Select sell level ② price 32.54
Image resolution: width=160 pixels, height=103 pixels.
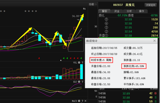(128, 32)
